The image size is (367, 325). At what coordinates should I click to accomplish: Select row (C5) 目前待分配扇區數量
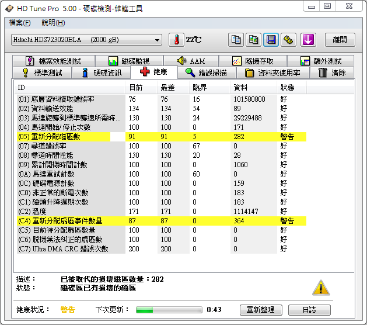(x=162, y=230)
